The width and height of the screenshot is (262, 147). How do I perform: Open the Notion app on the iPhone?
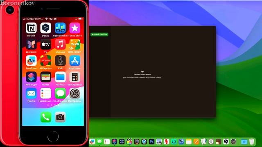[x=31, y=28]
